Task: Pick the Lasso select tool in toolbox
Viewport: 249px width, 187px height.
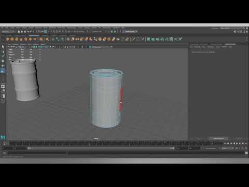Action: click(x=3, y=51)
